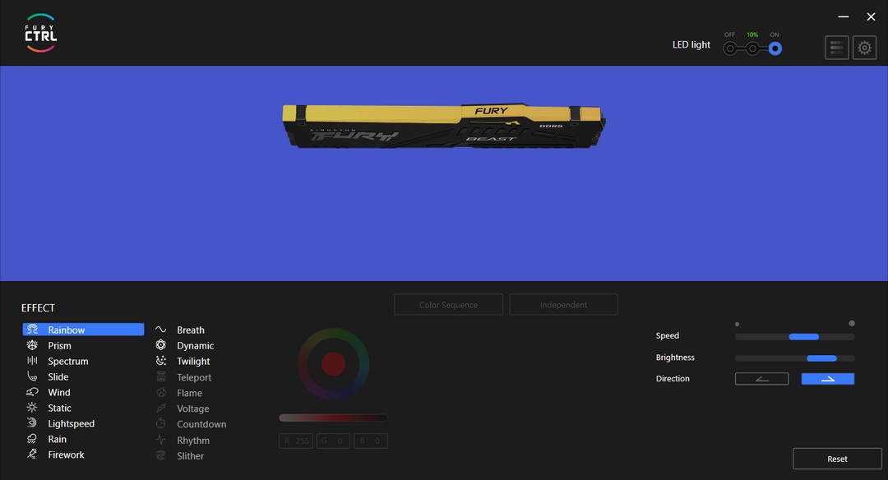Click the Spectrum effect icon

tap(32, 361)
